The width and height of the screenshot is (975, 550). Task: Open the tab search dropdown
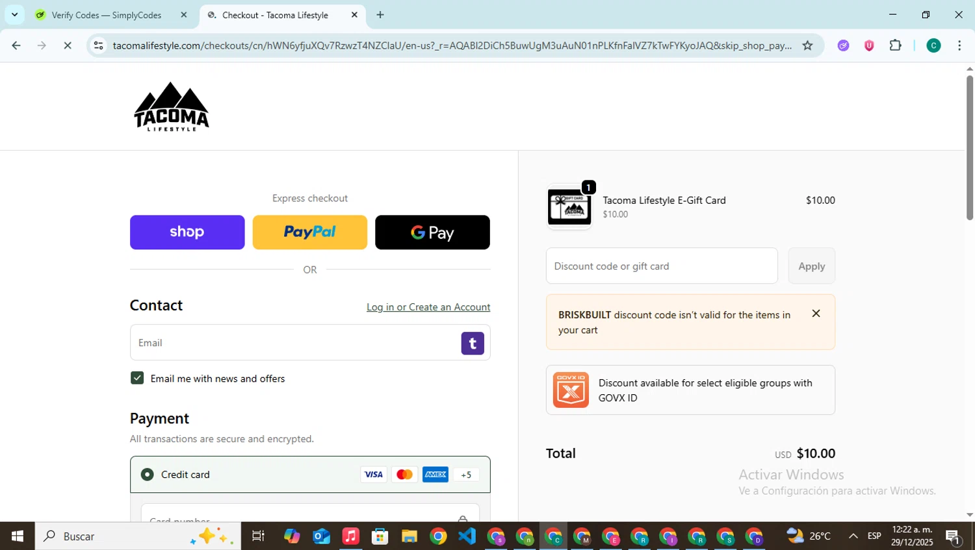(x=14, y=14)
